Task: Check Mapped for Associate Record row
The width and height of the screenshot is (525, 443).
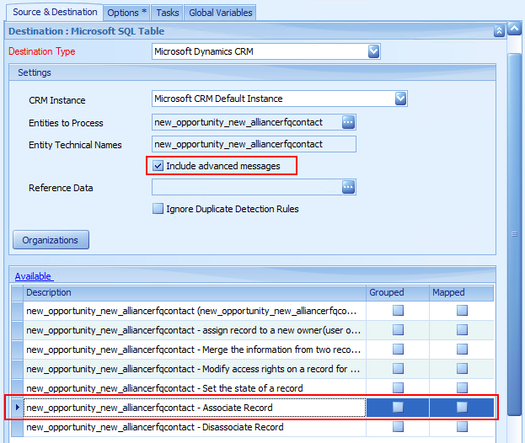Action: [x=462, y=407]
